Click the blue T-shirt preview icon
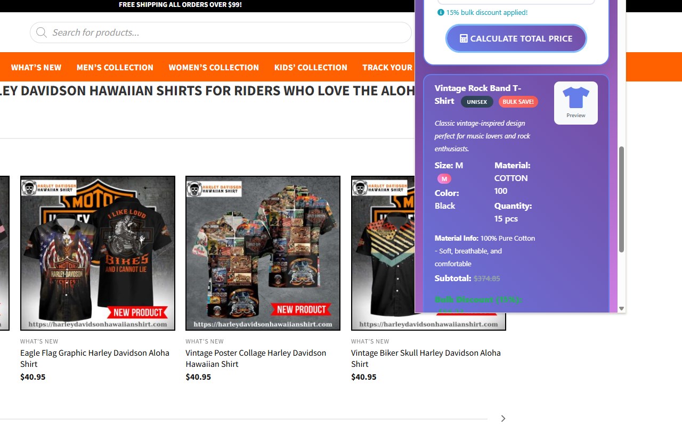Screen dimensions: 682x426 (x=576, y=97)
